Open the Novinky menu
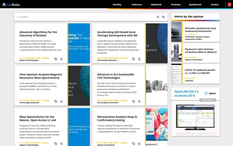The image size is (233, 146). pos(117,5)
